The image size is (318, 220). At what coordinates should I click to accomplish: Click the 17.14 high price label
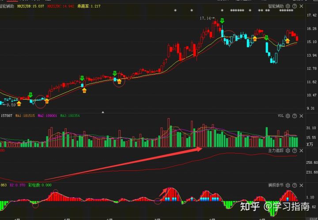pos(205,18)
